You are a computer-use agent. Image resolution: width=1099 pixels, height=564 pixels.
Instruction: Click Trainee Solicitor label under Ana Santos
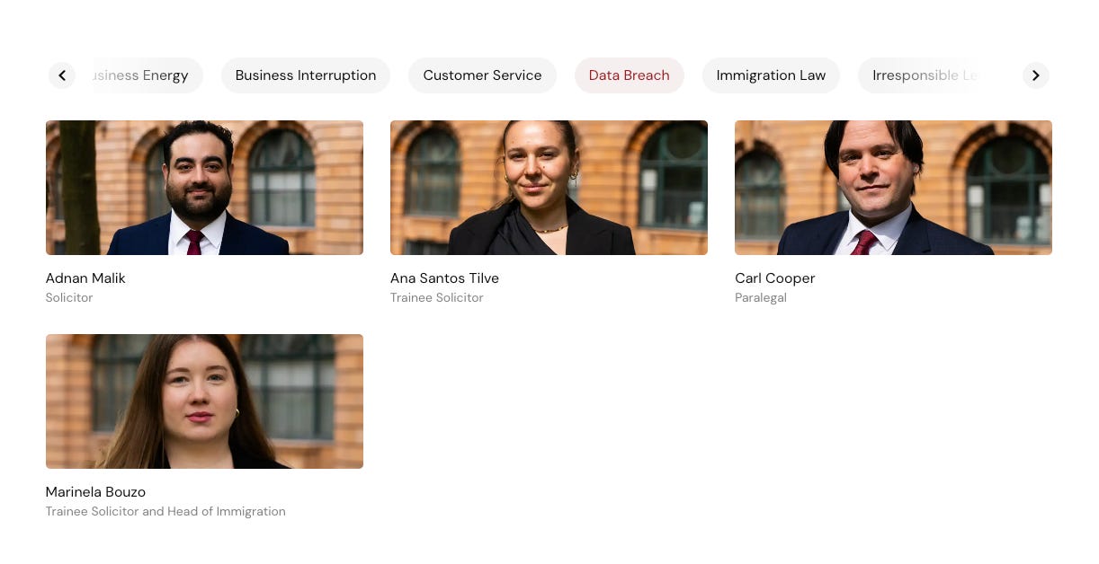pos(437,298)
